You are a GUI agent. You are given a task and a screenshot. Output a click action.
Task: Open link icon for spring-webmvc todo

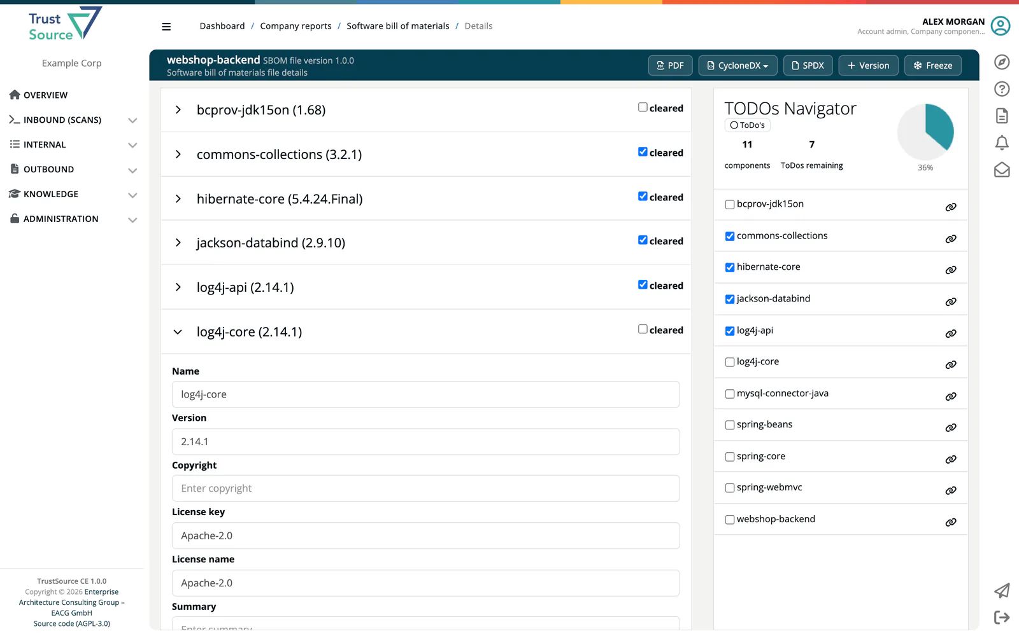coord(951,491)
